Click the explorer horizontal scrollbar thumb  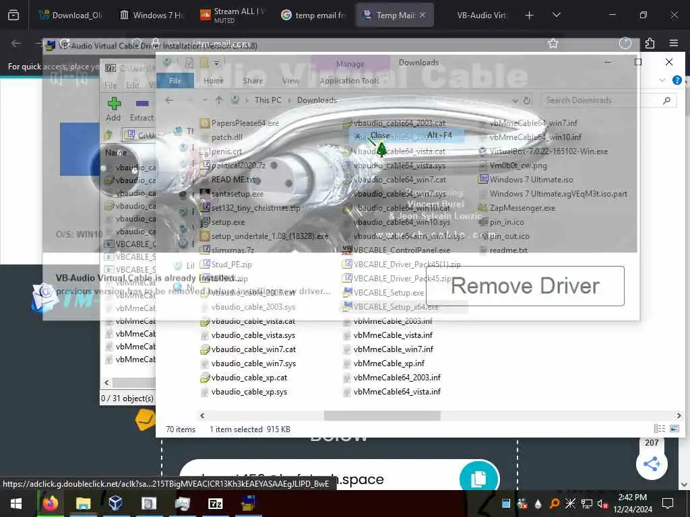tap(382, 415)
